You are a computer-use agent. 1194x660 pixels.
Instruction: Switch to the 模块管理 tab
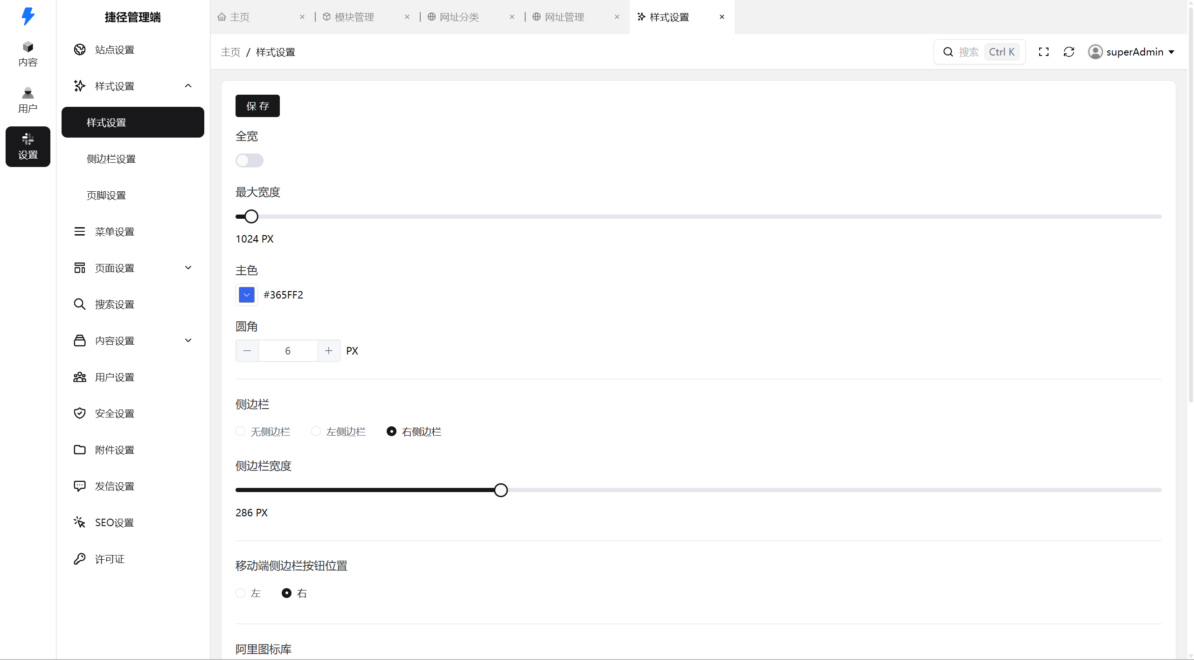368,17
